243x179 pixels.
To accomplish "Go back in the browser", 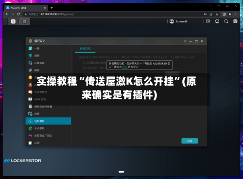I will (7, 14).
